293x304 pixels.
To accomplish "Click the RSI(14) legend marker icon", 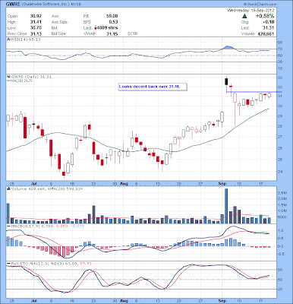I will coord(8,40).
